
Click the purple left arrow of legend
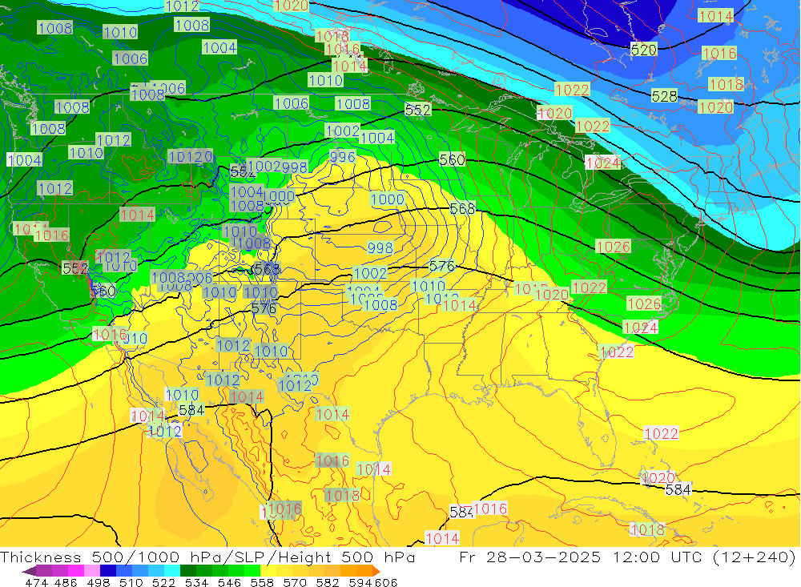point(29,571)
